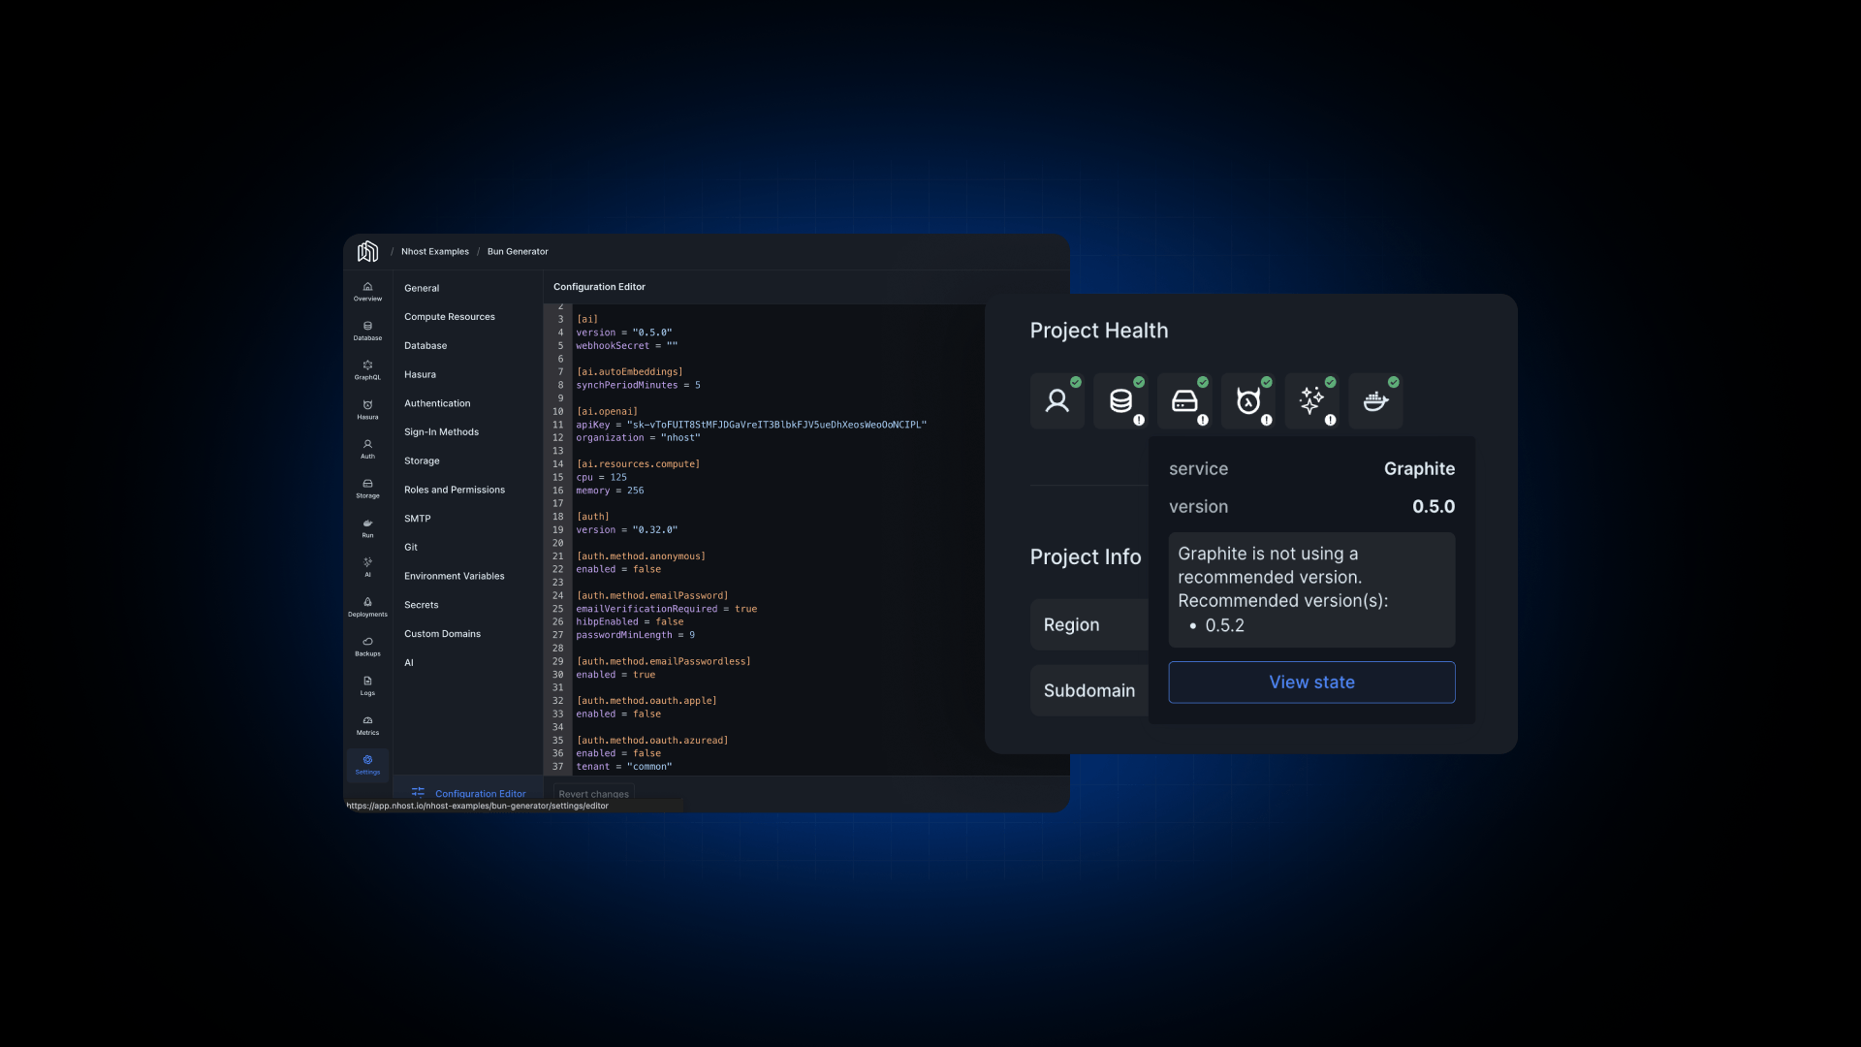Select the General menu item
This screenshot has width=1861, height=1047.
(x=421, y=286)
